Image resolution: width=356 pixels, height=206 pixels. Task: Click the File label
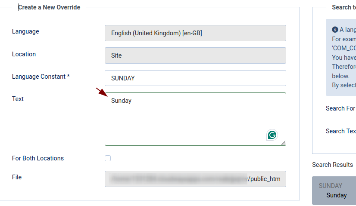tap(17, 177)
